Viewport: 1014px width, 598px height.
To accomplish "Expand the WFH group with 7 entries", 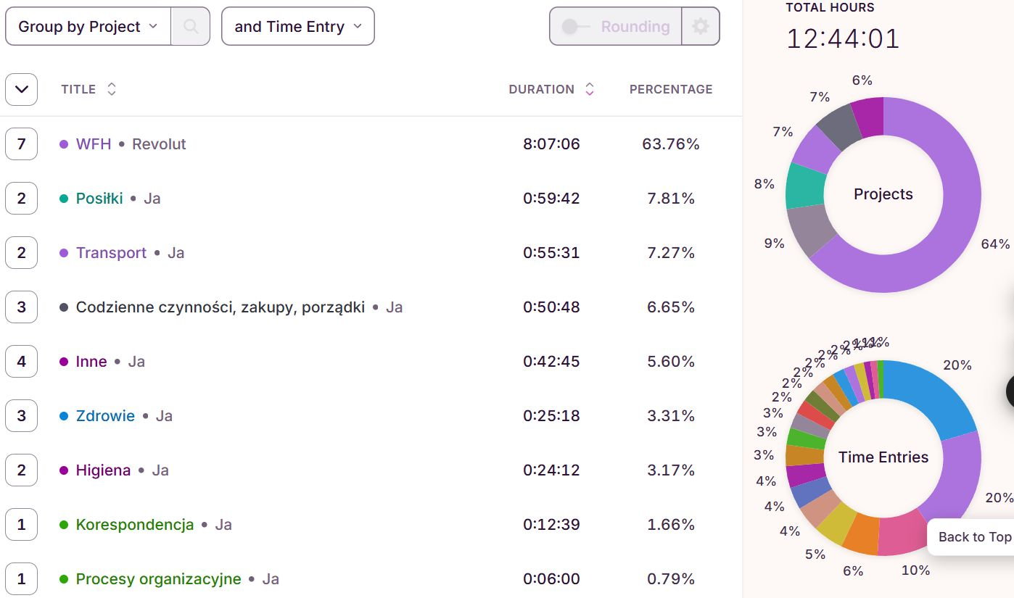I will (21, 144).
